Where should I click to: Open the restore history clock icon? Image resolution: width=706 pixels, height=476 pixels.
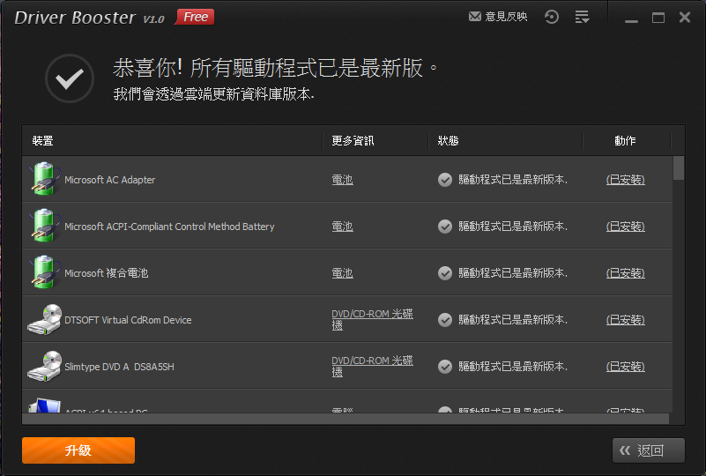pyautogui.click(x=551, y=17)
